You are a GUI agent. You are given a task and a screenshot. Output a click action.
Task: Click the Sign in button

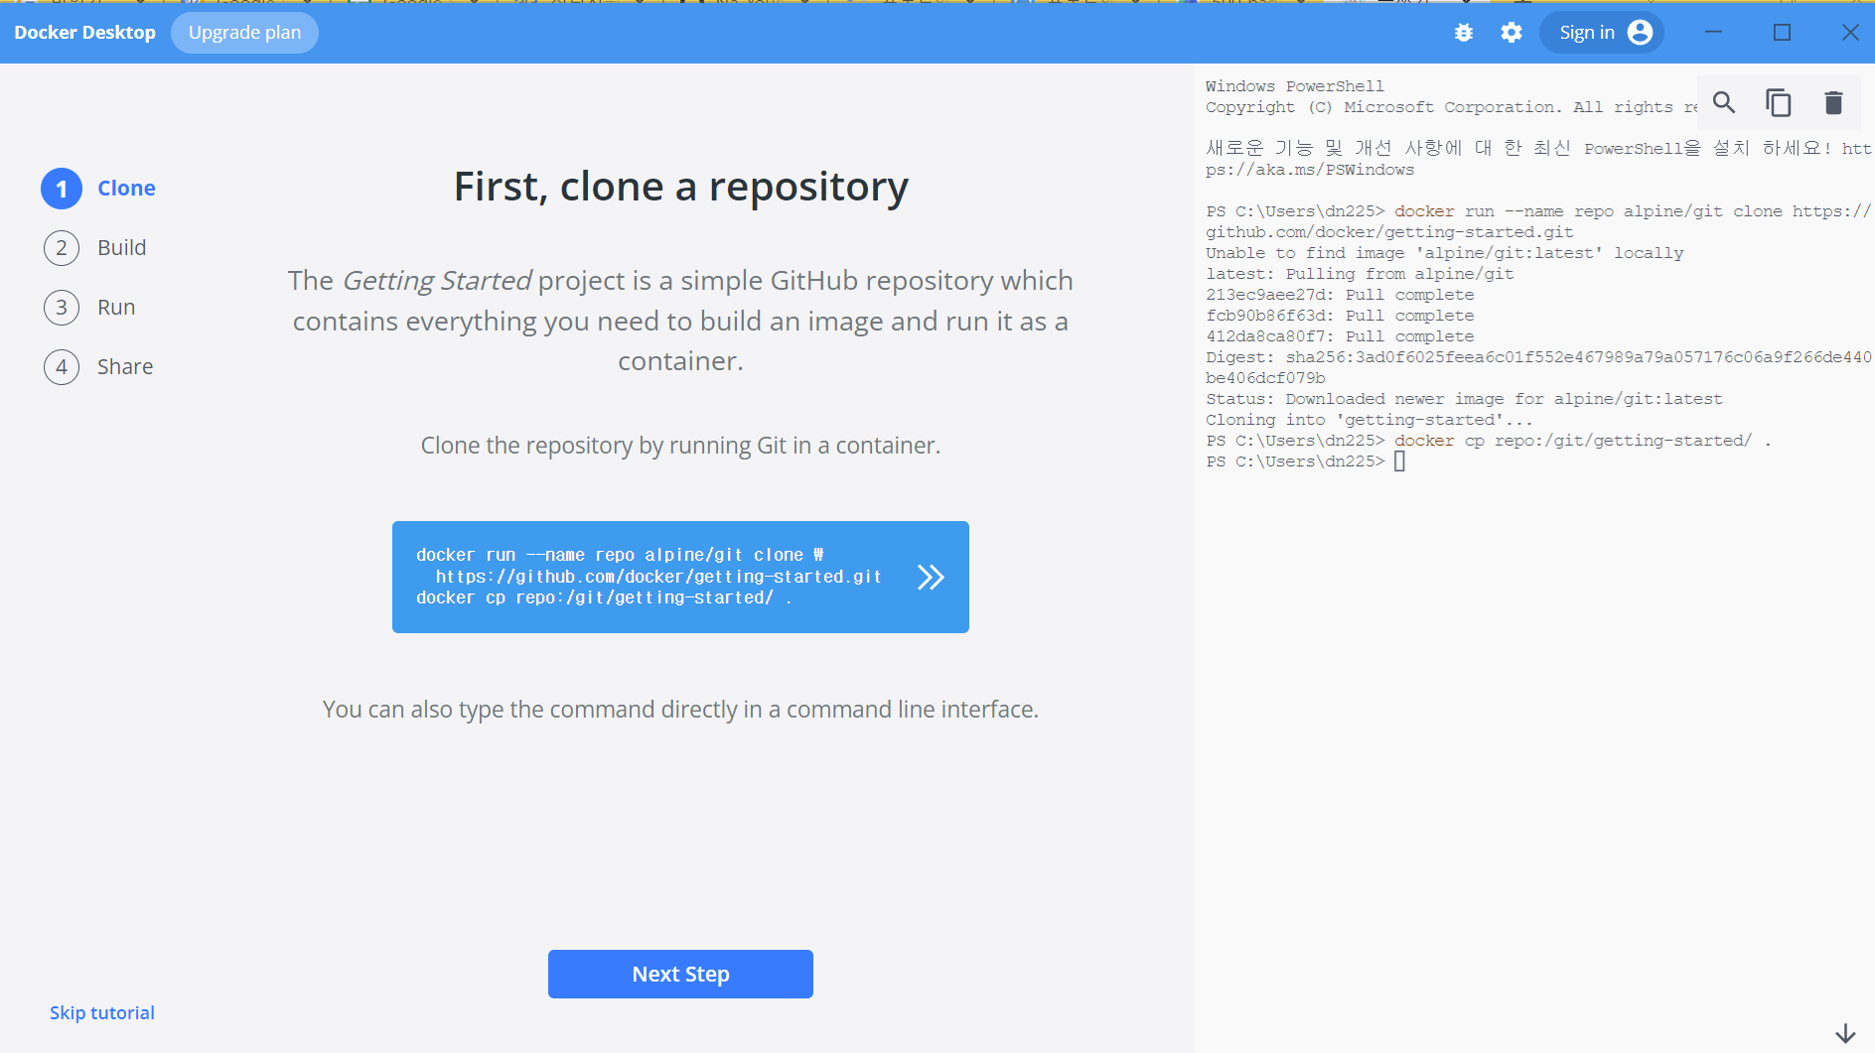1602,33
